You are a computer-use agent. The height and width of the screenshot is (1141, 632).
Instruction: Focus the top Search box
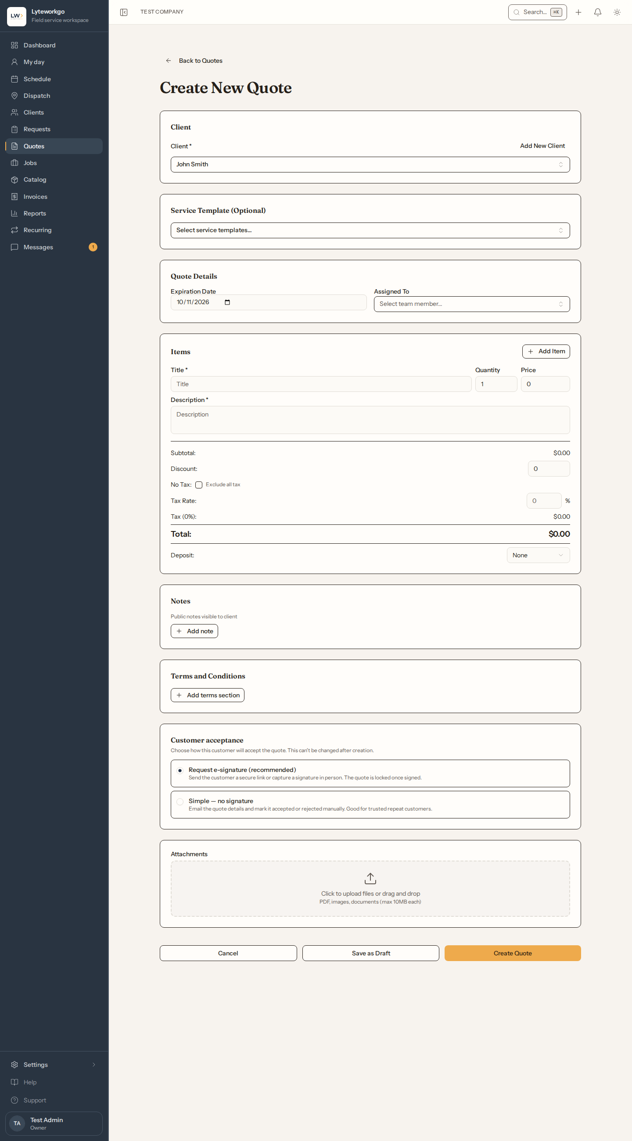[537, 12]
